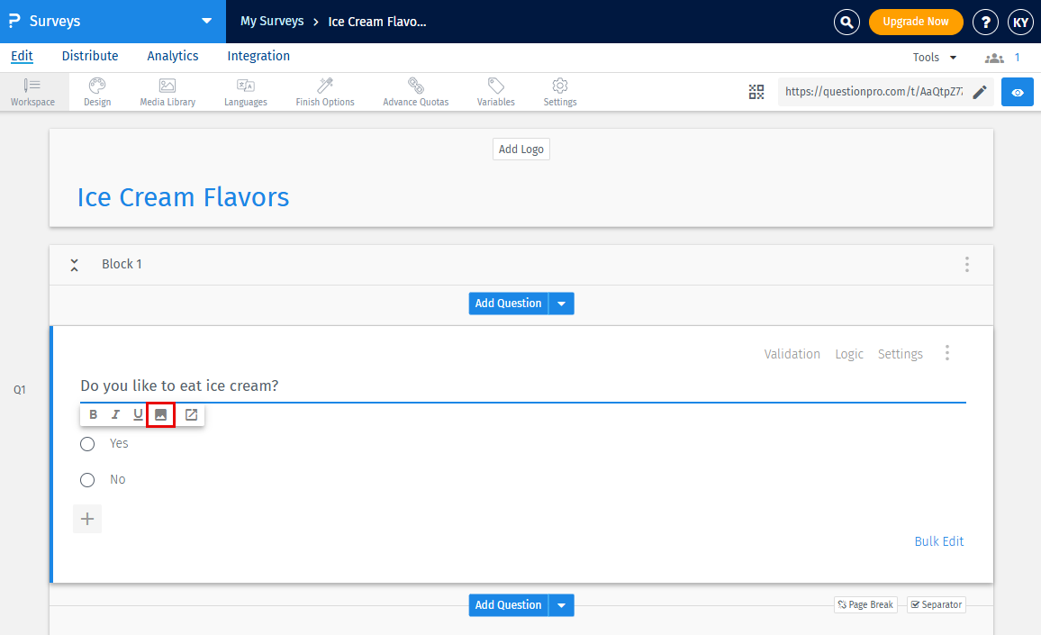Open the Media Library tool
The image size is (1041, 635).
(167, 92)
